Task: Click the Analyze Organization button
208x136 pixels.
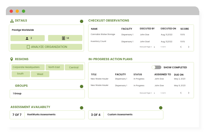Action: click(x=46, y=47)
